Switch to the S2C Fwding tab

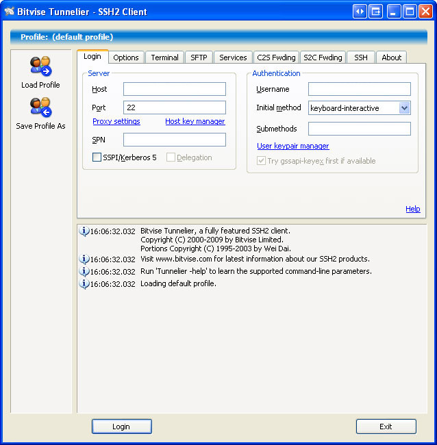pyautogui.click(x=323, y=58)
